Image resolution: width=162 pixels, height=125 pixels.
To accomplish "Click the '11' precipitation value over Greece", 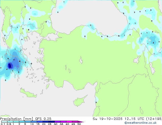I will point(14,60).
